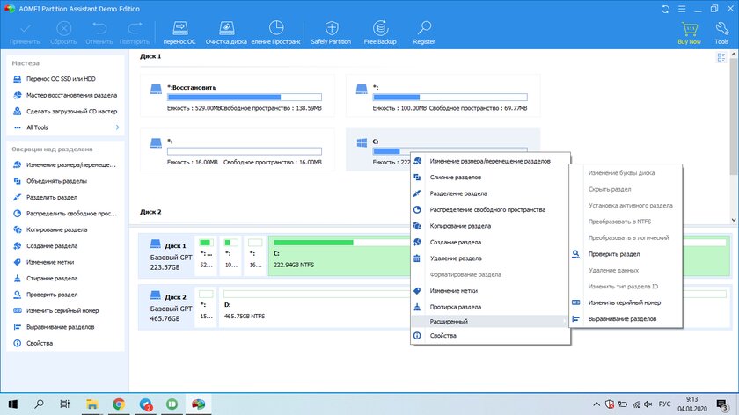Open Свойства in context menu
The height and width of the screenshot is (415, 739).
coord(490,336)
